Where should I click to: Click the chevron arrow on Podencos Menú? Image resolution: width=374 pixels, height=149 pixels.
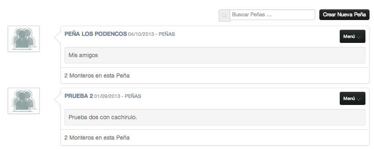359,37
